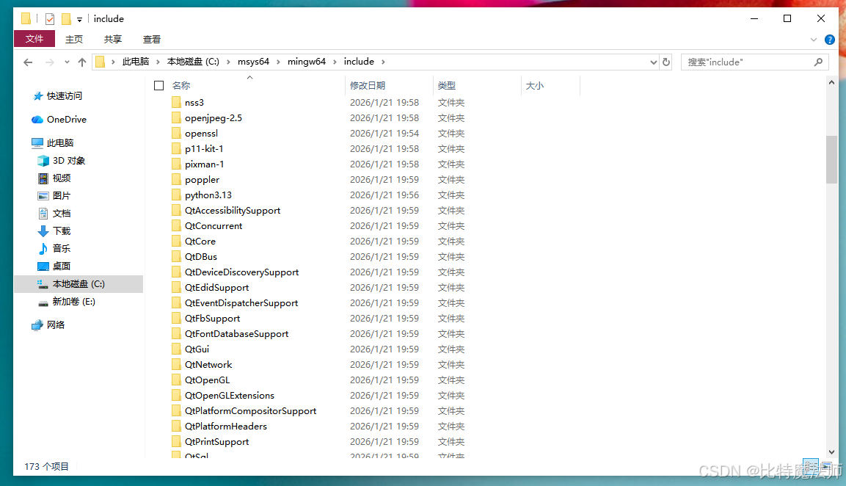The height and width of the screenshot is (486, 846).
Task: Select the p11-kit-1 folder icon
Action: coord(176,148)
